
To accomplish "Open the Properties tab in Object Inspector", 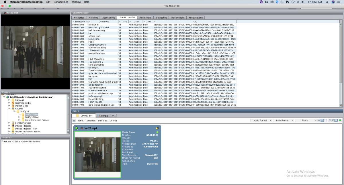I will 79,18.
